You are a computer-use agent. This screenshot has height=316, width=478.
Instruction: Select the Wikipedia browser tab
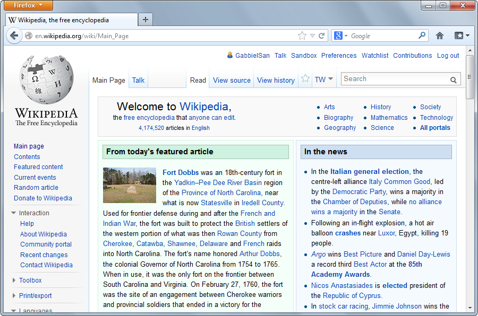click(72, 20)
